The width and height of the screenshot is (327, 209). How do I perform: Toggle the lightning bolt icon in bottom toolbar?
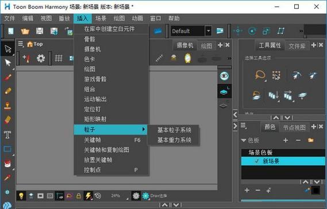[88, 196]
